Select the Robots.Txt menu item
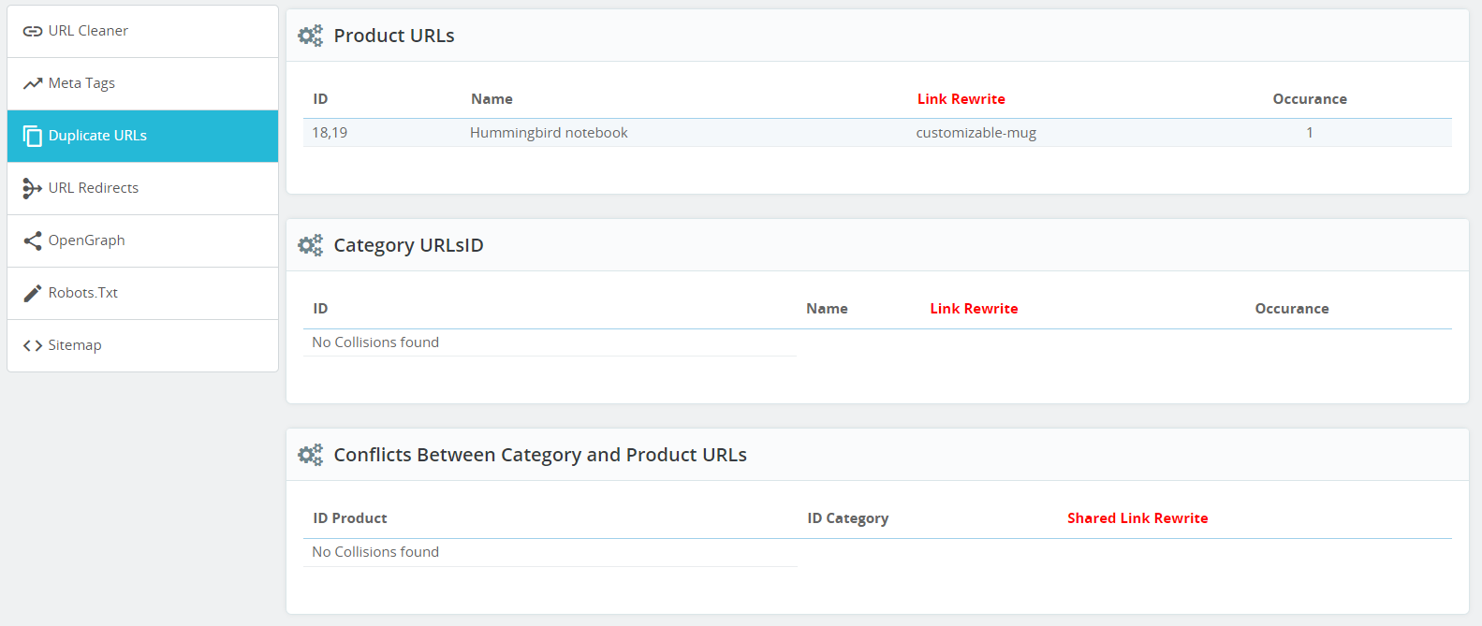 click(142, 293)
